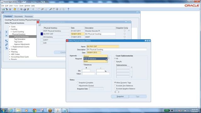The image size is (201, 113).
Task: Toggle the Adjustments Posted status checkbox
Action: coord(78,86)
